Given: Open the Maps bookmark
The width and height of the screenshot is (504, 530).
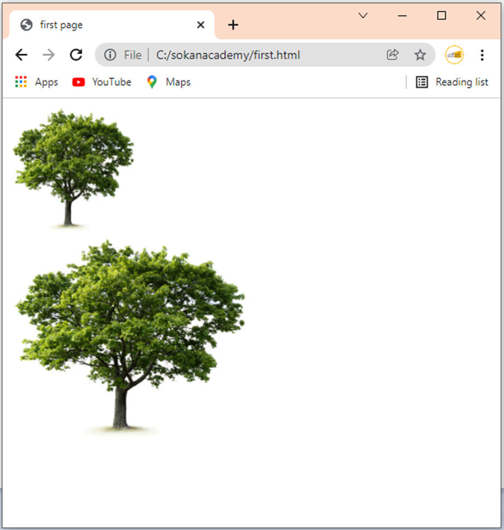Looking at the screenshot, I should tap(168, 82).
